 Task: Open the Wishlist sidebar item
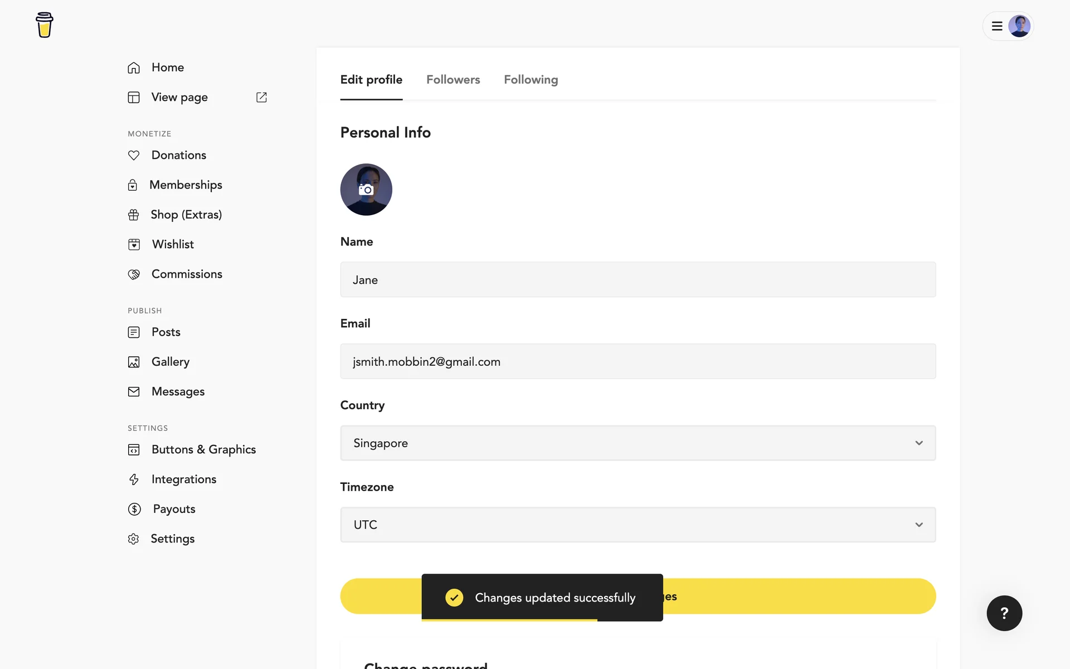[x=173, y=244]
